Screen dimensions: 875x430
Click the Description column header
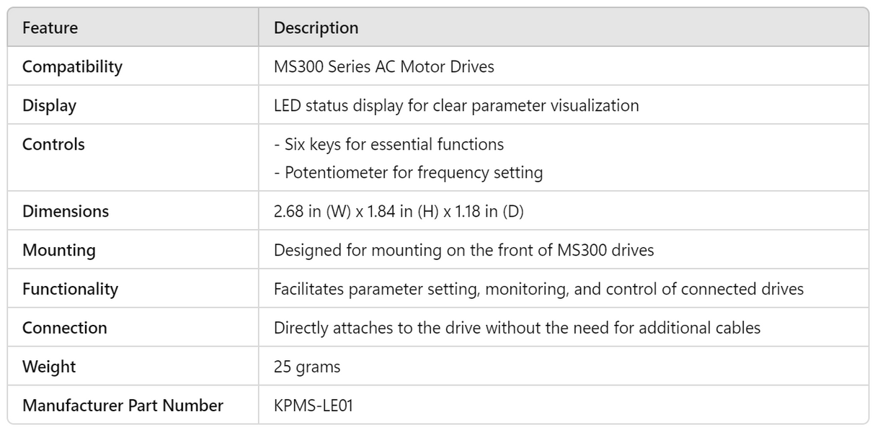click(316, 28)
